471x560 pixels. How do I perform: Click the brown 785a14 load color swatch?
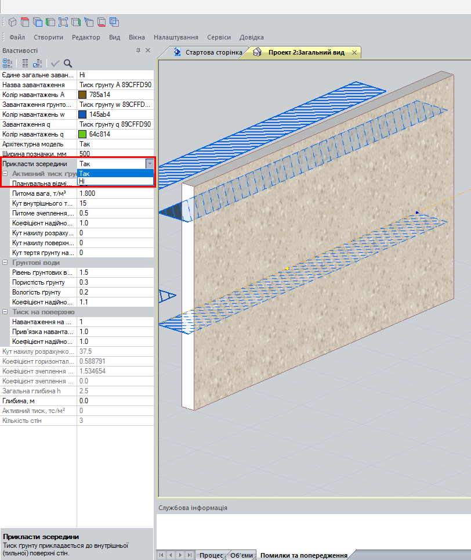[82, 95]
